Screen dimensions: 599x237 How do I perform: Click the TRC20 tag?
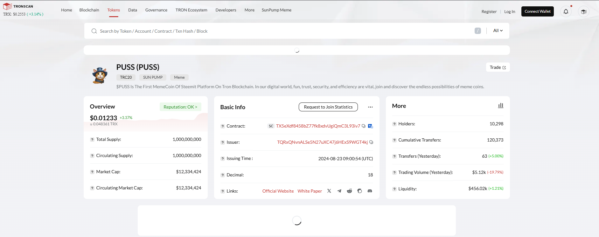click(x=126, y=77)
